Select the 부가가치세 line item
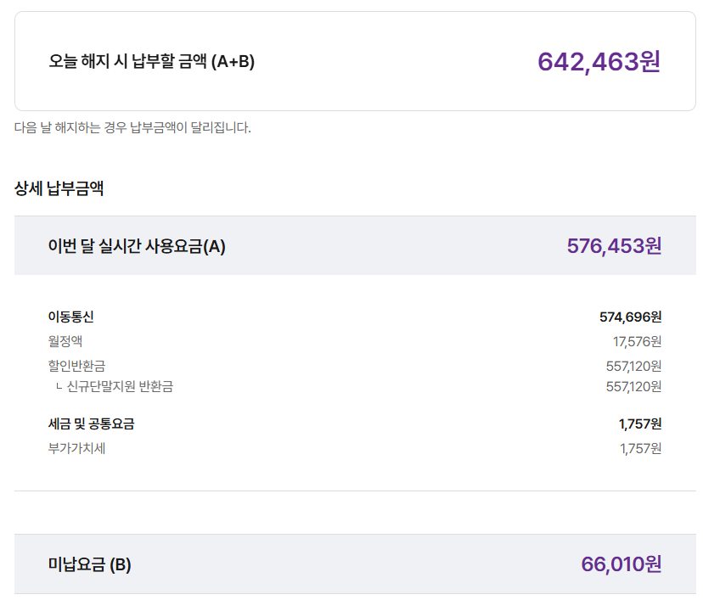Screen dimensions: 703x600 tap(76, 448)
